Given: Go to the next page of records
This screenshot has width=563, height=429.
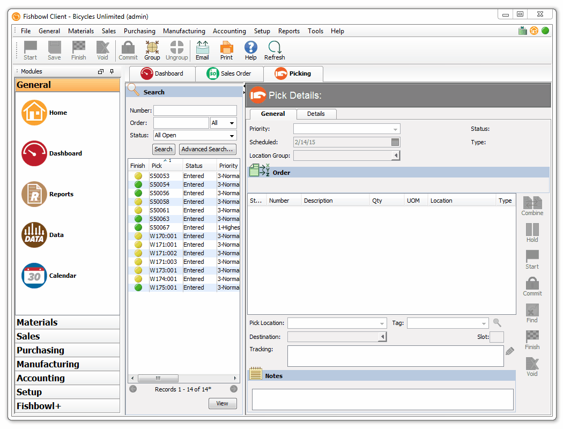Looking at the screenshot, I should point(234,389).
